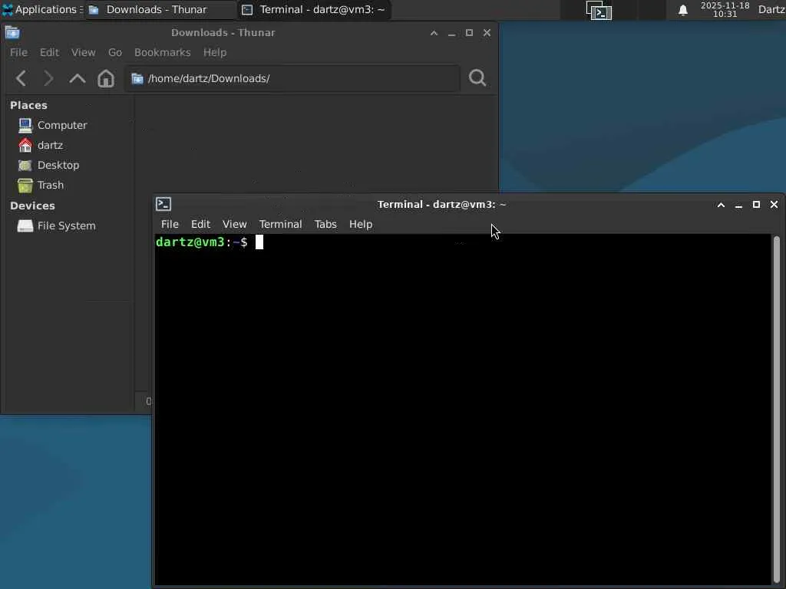
Task: Open Terminal File menu
Action: (x=170, y=224)
